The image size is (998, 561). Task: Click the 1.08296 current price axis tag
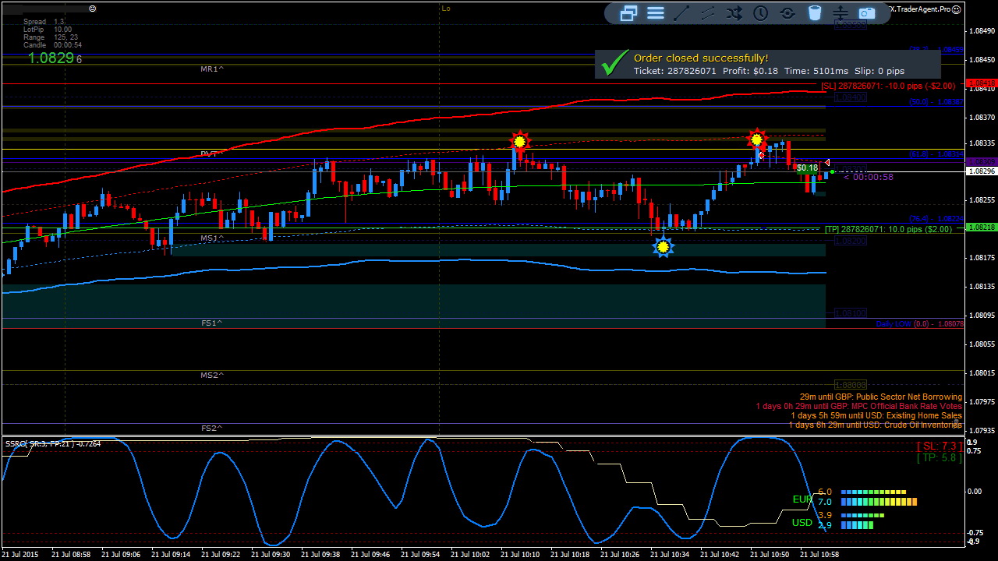coord(981,171)
